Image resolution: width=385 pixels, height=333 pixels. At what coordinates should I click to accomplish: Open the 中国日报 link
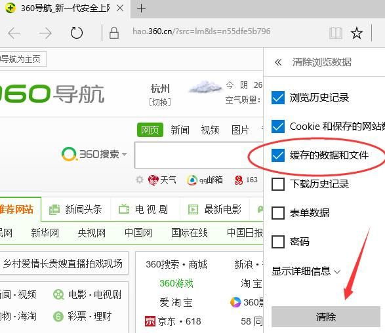coord(245,233)
